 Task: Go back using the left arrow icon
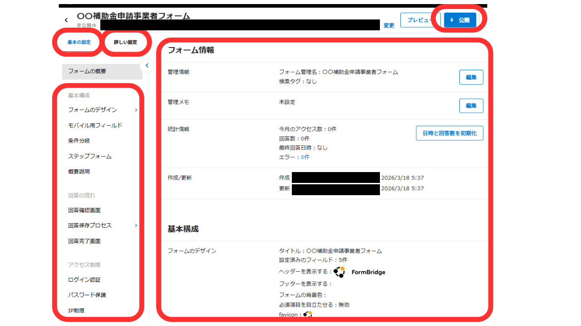[66, 20]
